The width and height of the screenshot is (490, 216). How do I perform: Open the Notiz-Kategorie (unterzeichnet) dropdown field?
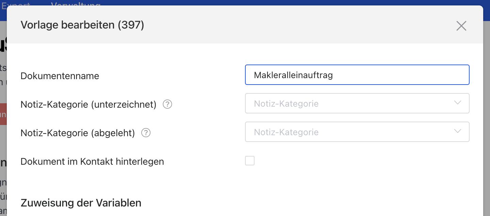pos(350,103)
